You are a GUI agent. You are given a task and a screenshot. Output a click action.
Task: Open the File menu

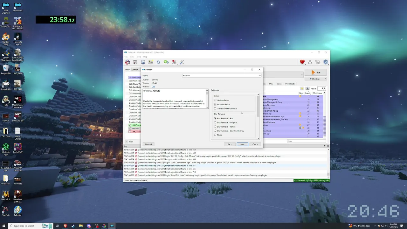(x=126, y=57)
